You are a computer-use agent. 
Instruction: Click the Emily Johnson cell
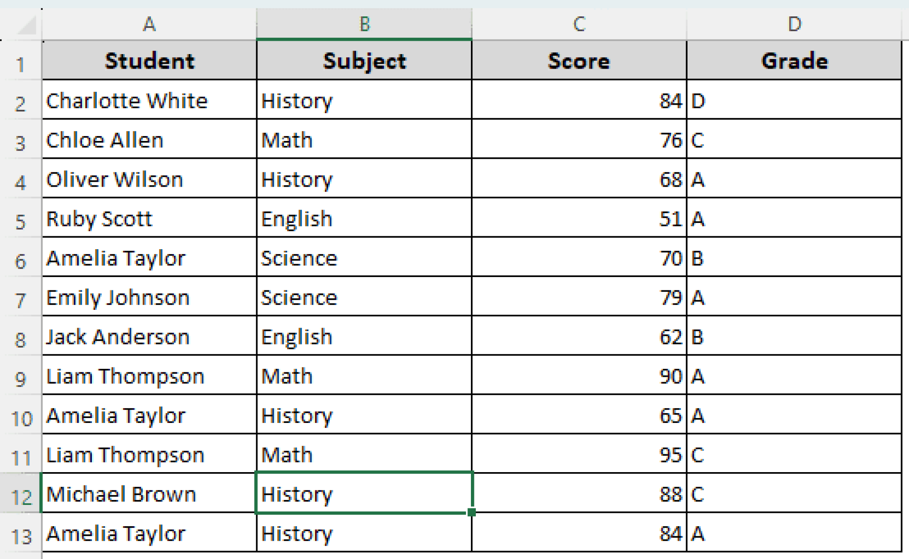coord(149,297)
